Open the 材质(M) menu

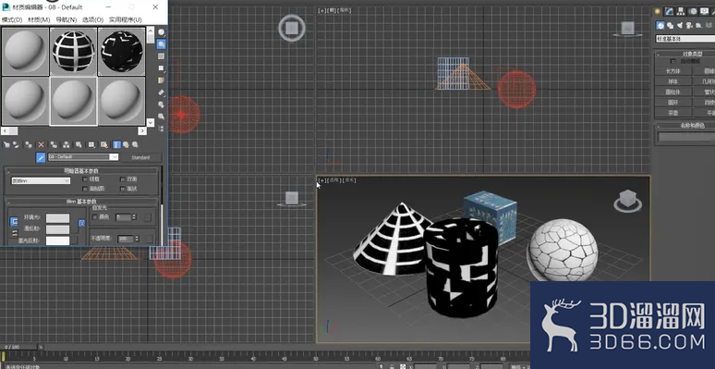coord(39,19)
